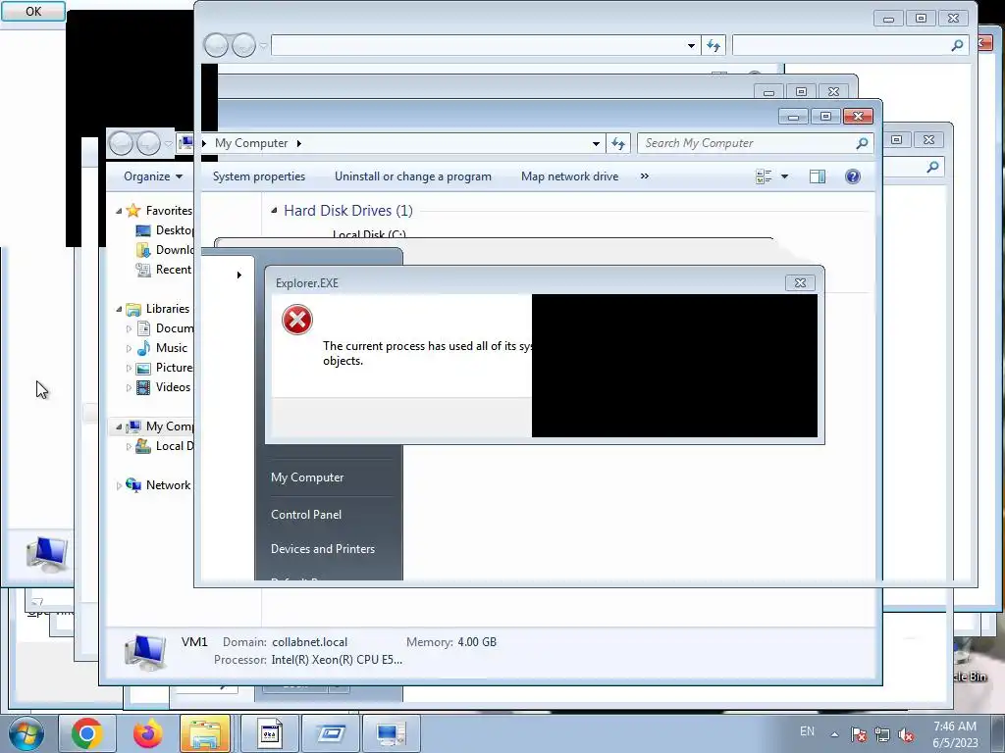
Task: Open the view options dropdown arrow
Action: (x=784, y=176)
